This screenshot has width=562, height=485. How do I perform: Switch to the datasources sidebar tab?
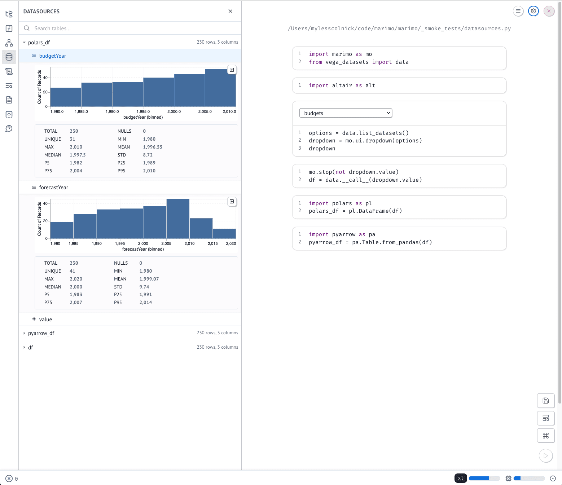(x=9, y=57)
